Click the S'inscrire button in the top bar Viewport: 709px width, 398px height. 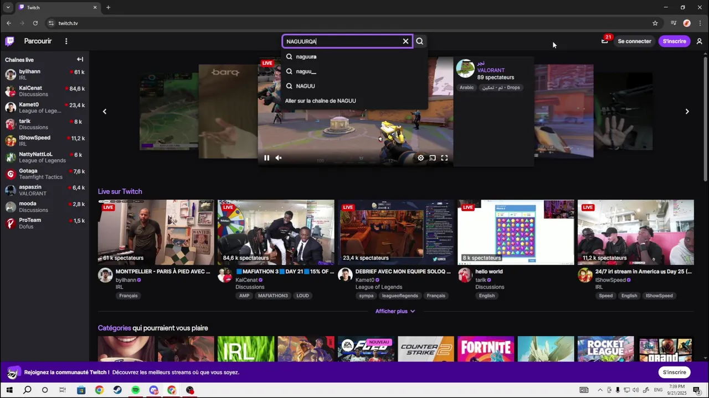(x=674, y=41)
